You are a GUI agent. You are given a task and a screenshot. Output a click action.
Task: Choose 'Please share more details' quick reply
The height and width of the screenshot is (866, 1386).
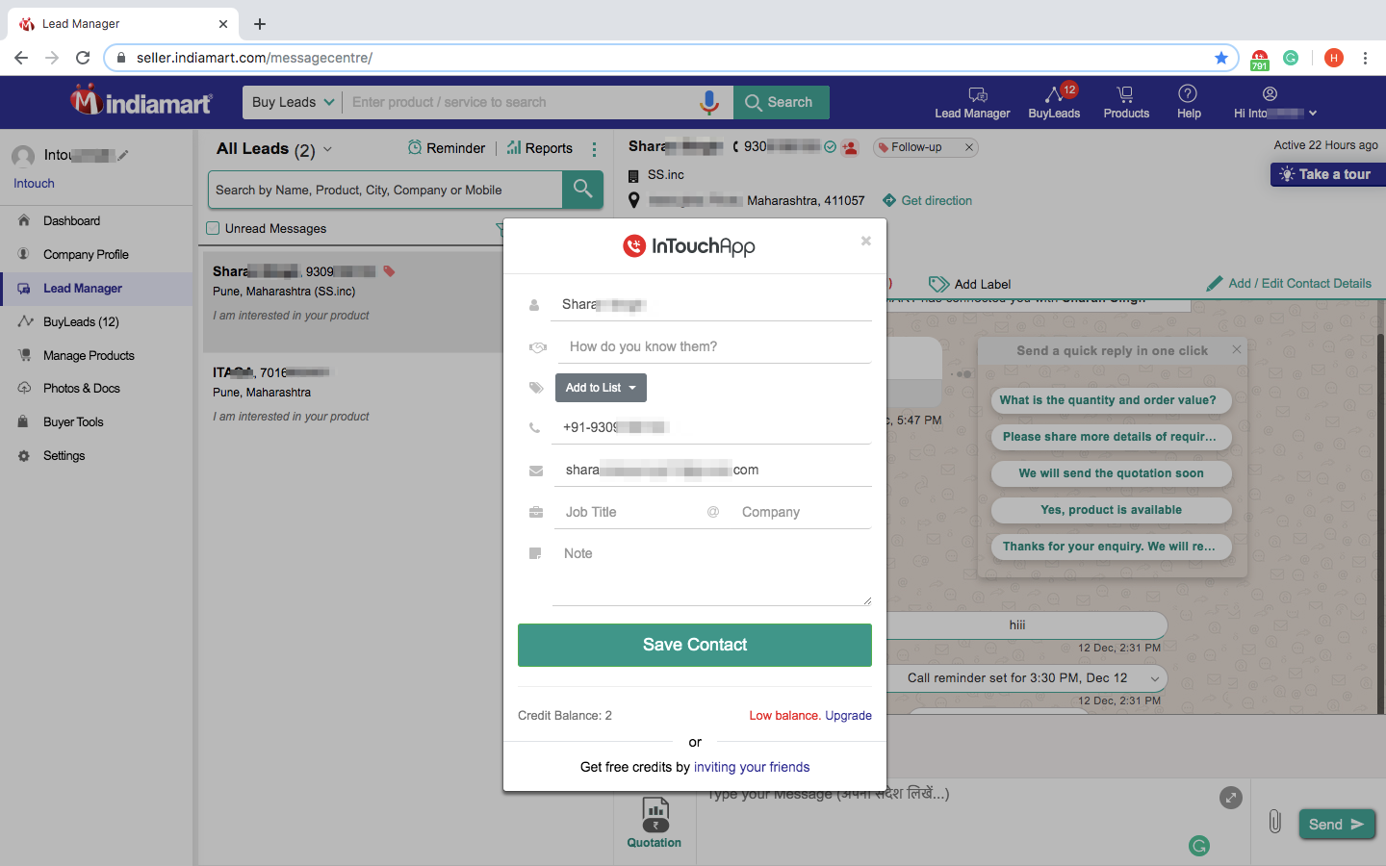(1112, 437)
